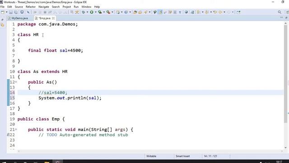Viewport: 289px width, 163px height.
Task: Open the Project menu
Action: pyautogui.click(x=66, y=7)
